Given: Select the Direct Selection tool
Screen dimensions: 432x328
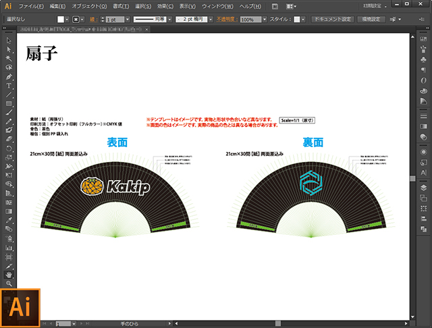Looking at the screenshot, I should 9,49.
